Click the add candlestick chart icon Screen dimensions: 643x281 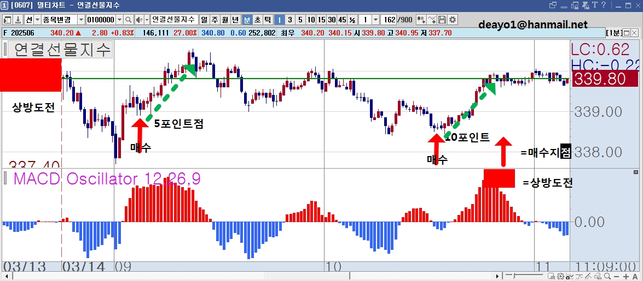421,20
